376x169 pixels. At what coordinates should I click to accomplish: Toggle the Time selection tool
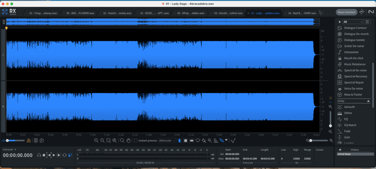(179, 140)
